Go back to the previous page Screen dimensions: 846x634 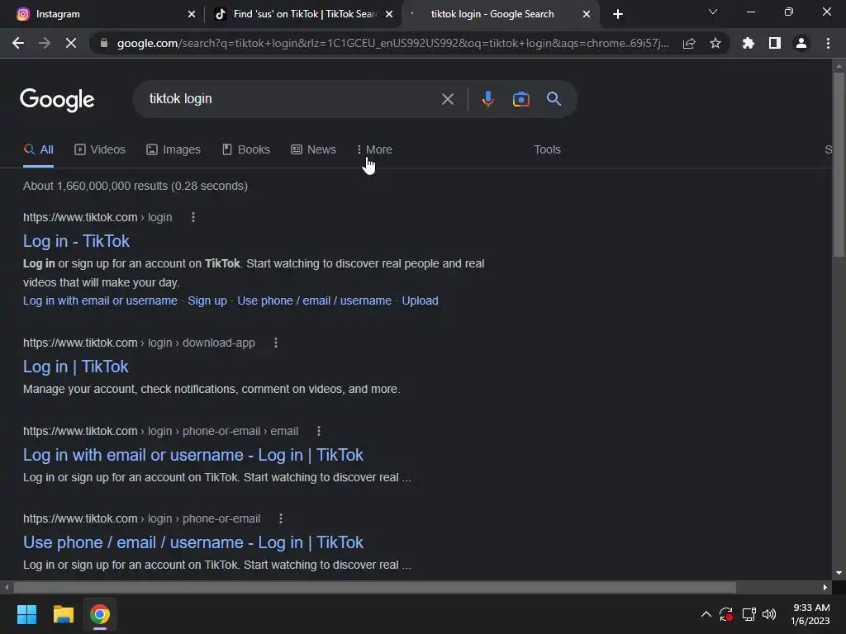pos(18,43)
